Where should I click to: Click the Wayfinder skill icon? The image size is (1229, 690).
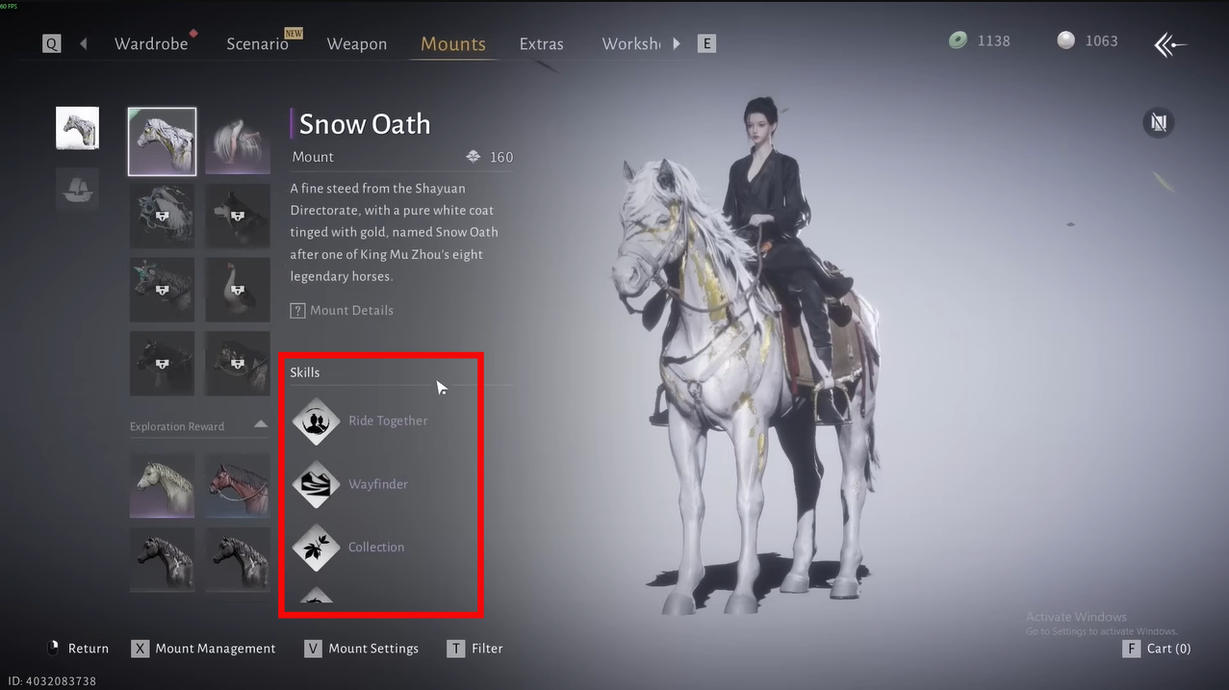coord(316,484)
